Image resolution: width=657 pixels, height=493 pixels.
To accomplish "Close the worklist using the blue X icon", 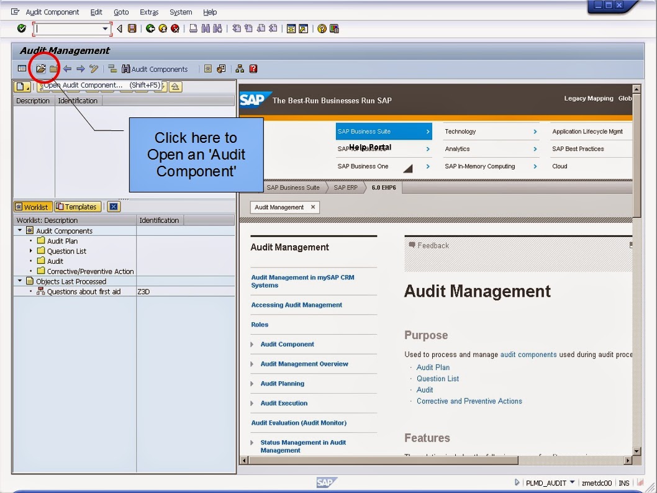I will pyautogui.click(x=114, y=206).
